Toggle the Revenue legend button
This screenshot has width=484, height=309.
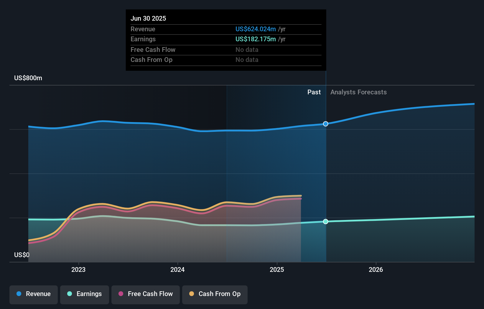point(34,295)
